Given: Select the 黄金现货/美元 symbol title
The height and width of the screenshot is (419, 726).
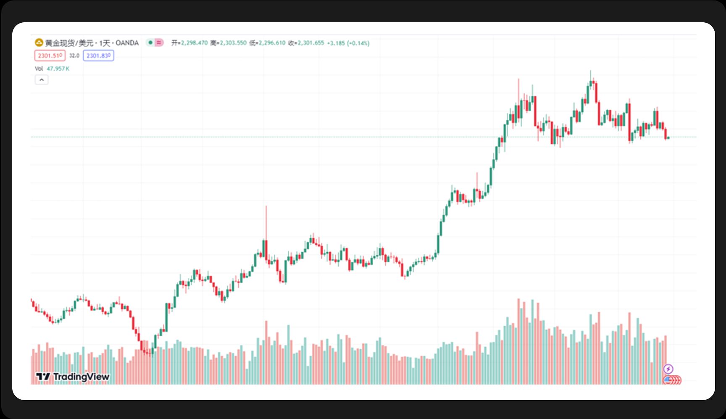Looking at the screenshot, I should pyautogui.click(x=69, y=43).
